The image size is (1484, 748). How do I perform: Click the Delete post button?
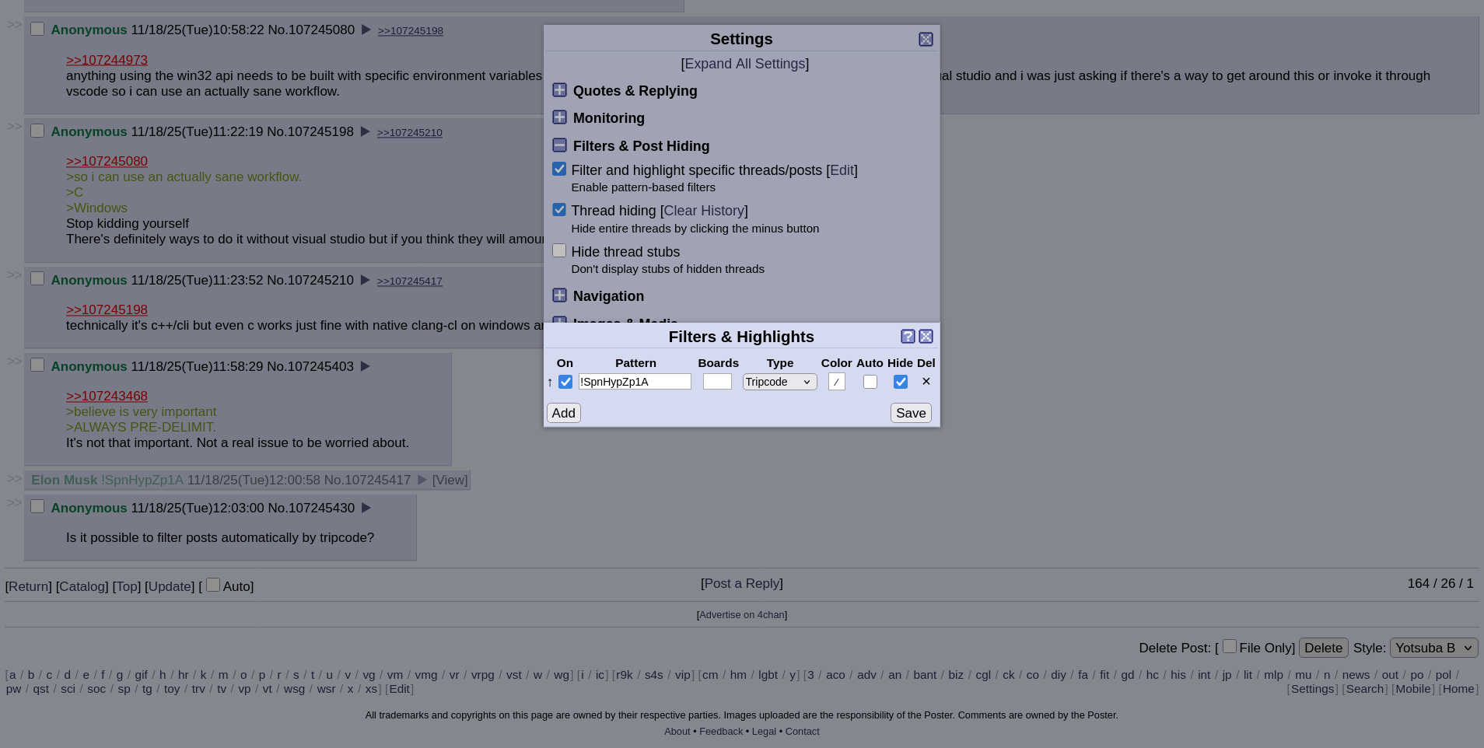point(1323,648)
